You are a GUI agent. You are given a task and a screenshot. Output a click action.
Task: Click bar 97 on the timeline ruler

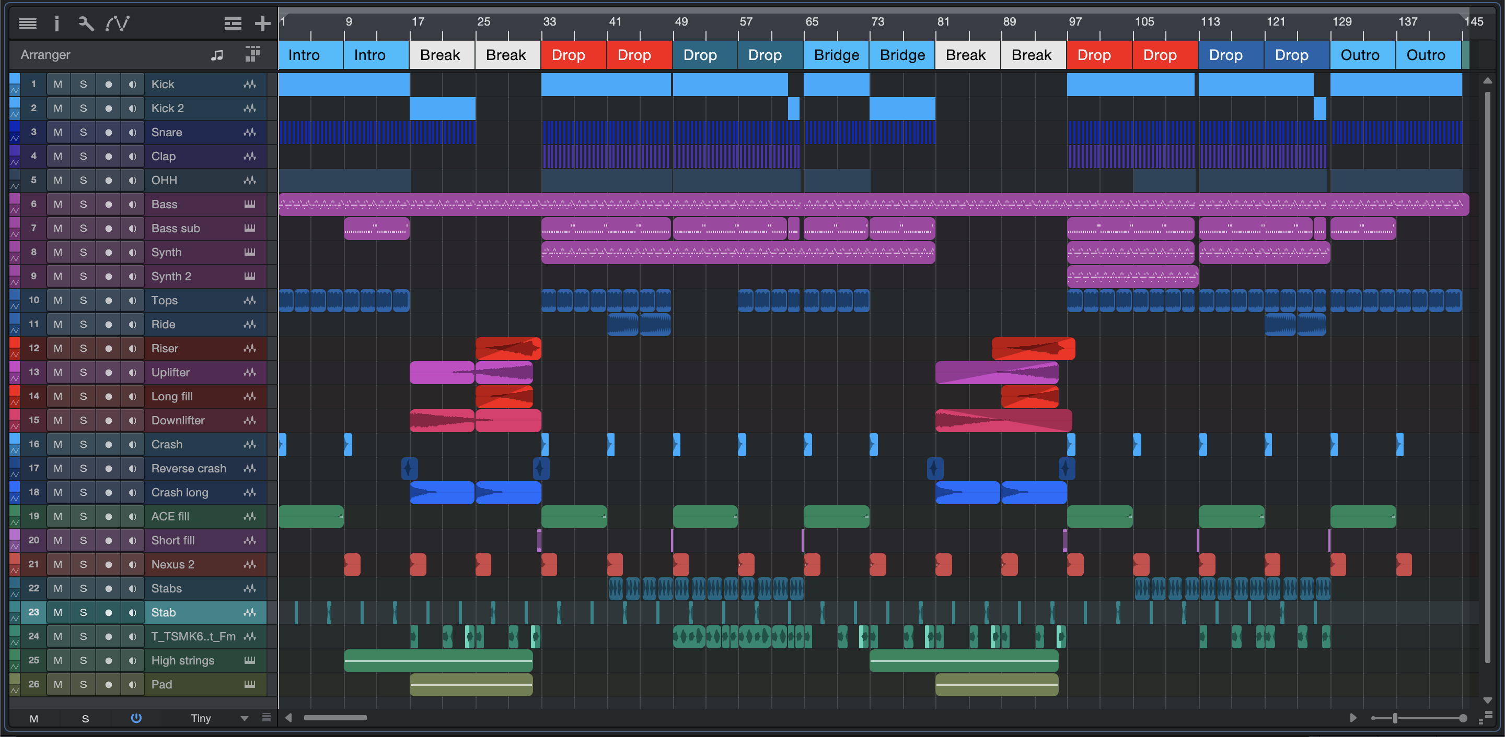point(1075,22)
